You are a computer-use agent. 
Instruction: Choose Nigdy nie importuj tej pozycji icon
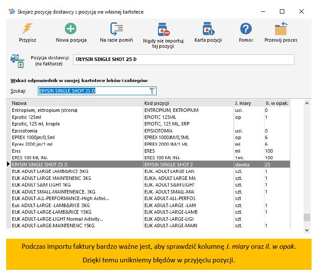[x=164, y=29]
